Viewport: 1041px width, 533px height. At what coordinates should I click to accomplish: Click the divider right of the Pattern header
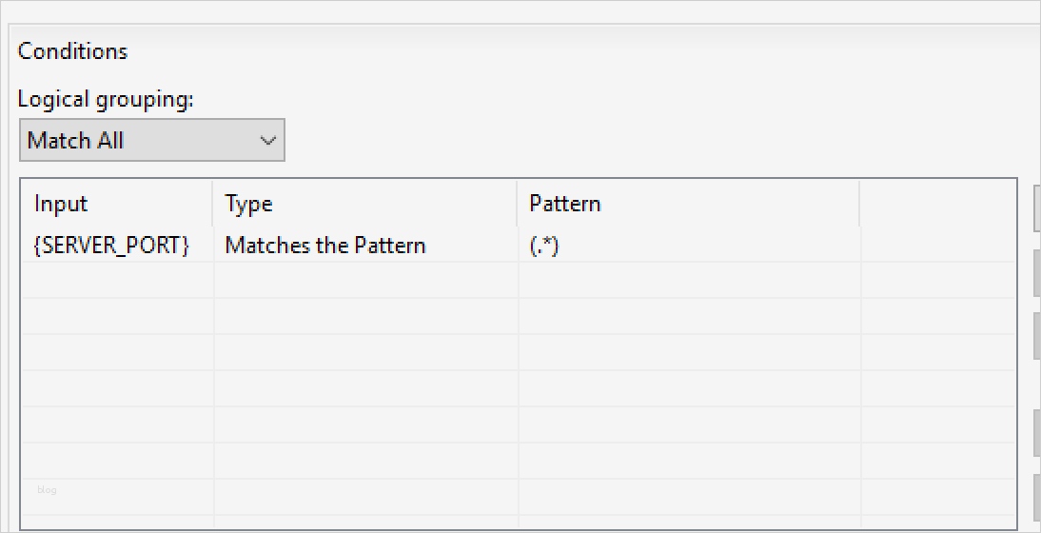(859, 204)
